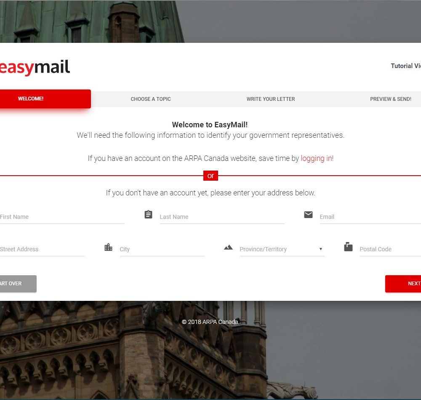
Task: Select the Postal Code input field
Action: click(x=390, y=249)
